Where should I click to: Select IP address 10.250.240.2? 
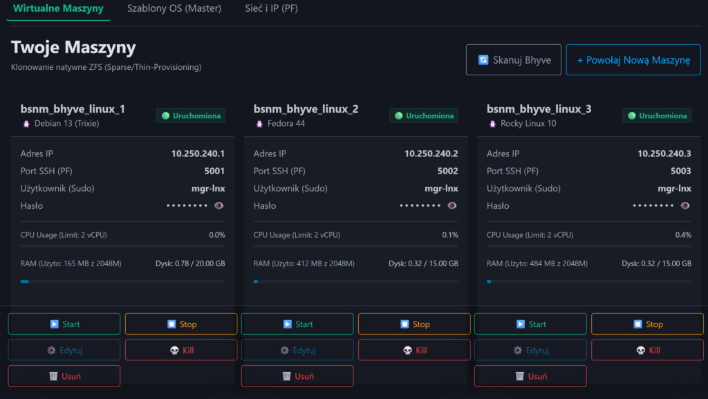[x=431, y=154]
